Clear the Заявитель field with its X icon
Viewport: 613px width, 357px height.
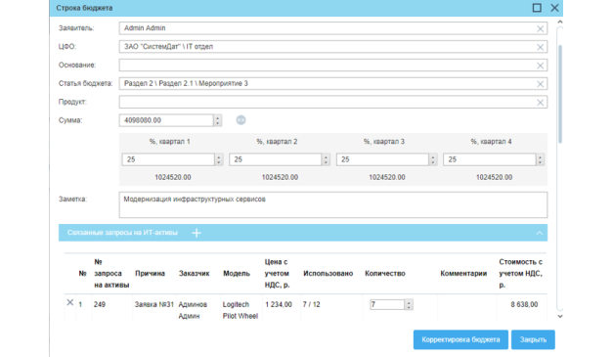[540, 28]
